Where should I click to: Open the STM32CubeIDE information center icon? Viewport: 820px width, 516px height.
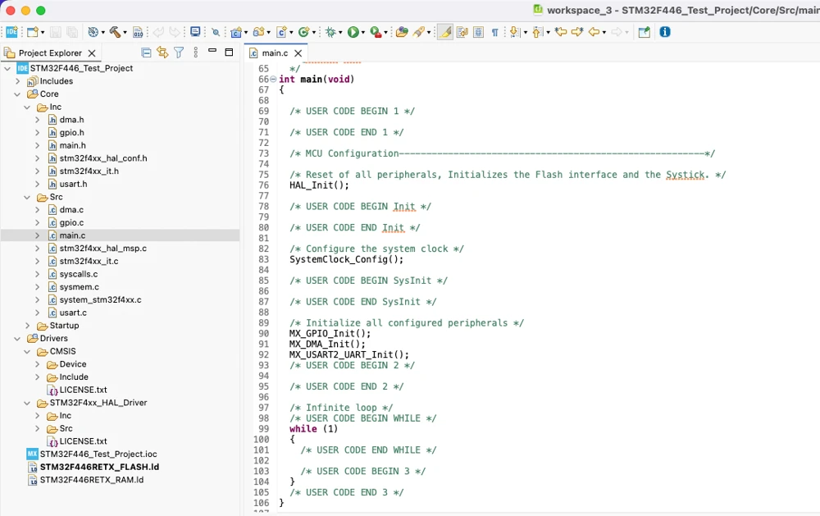point(11,32)
